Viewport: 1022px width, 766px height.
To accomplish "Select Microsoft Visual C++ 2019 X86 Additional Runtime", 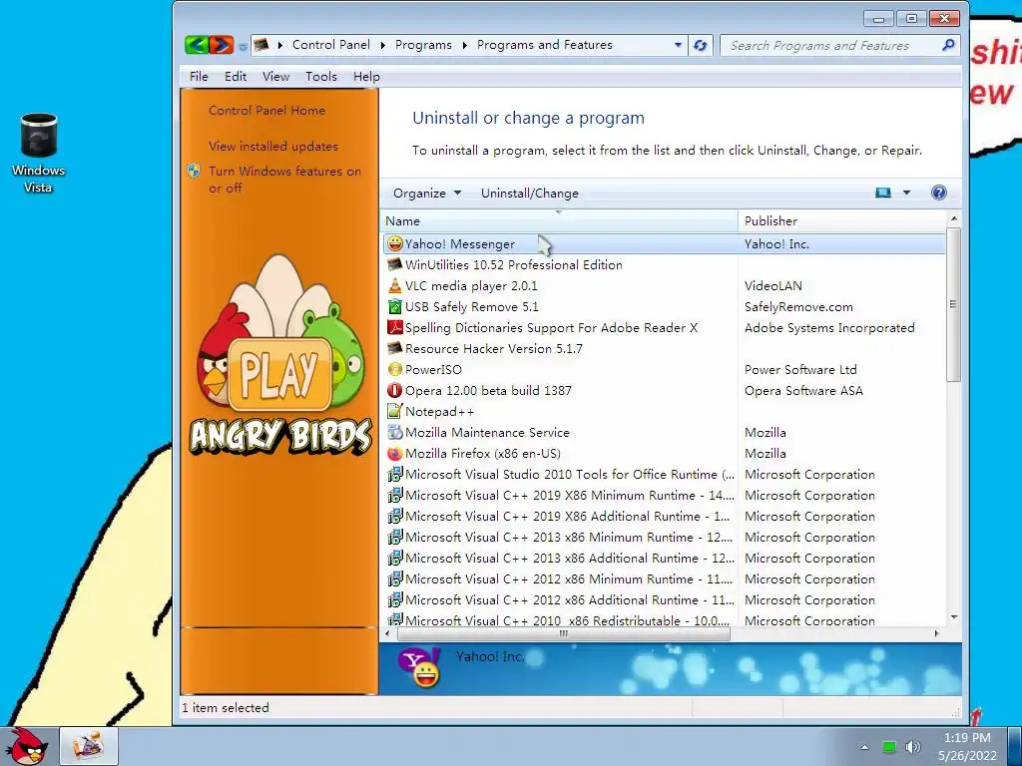I will tap(664, 516).
